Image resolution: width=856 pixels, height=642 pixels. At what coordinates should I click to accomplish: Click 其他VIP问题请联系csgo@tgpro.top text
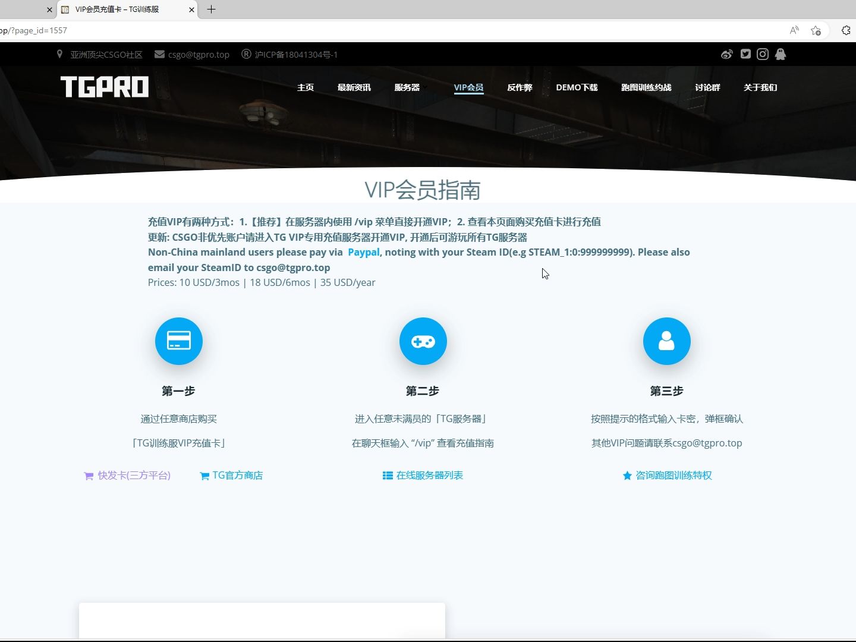667,443
